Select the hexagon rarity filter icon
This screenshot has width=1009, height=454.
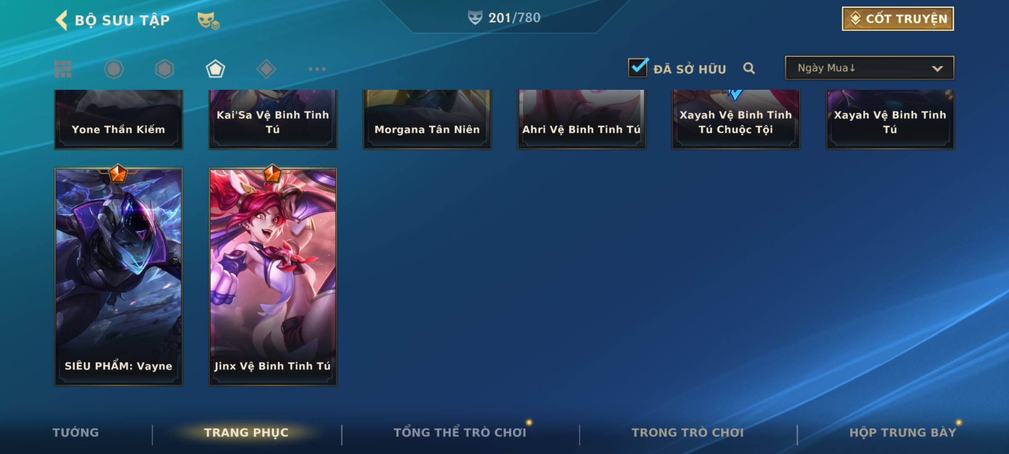164,69
